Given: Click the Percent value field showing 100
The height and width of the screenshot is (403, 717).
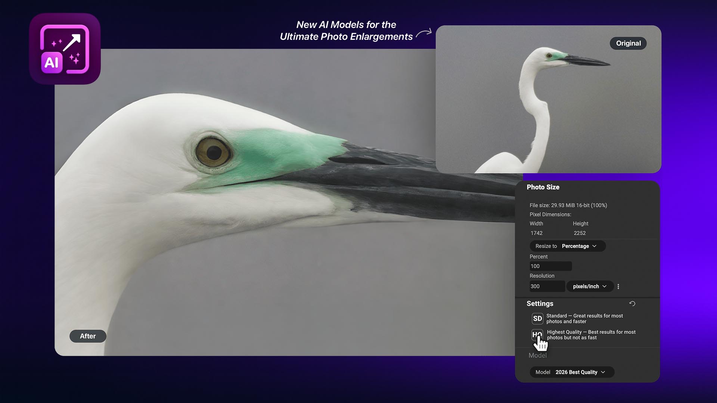Looking at the screenshot, I should point(550,266).
